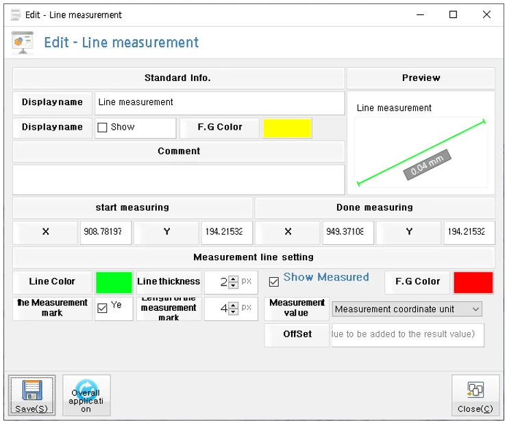Decrease Line thickness with the down arrow
Image resolution: width=507 pixels, height=424 pixels.
point(233,285)
